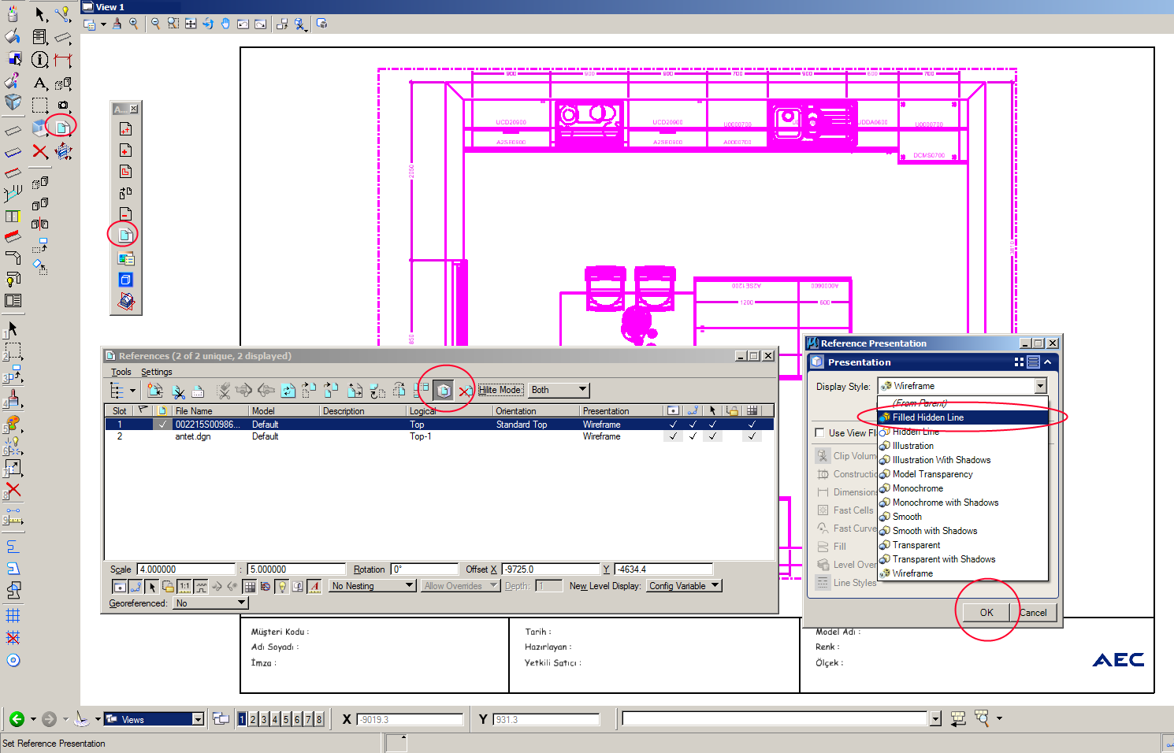Image resolution: width=1174 pixels, height=753 pixels.
Task: Expand the No Nesting dropdown
Action: (x=372, y=586)
